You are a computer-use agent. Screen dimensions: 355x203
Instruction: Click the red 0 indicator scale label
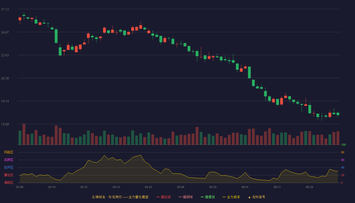(x=342, y=183)
